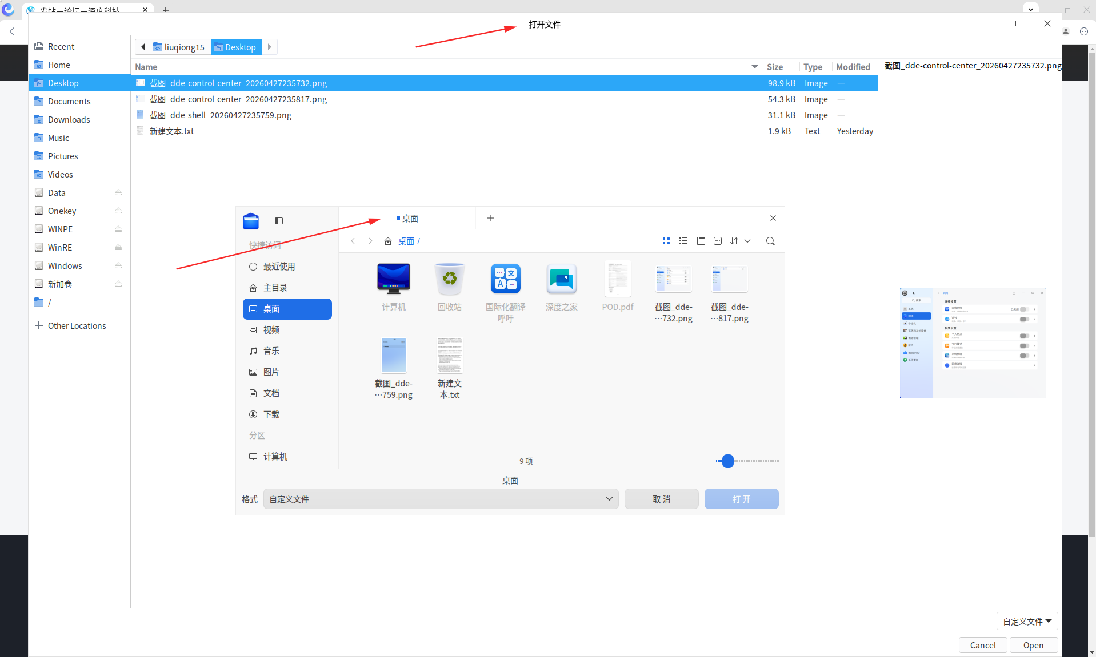This screenshot has width=1096, height=657.
Task: Select the 新建文本.txt file thumbnail
Action: [x=450, y=356]
